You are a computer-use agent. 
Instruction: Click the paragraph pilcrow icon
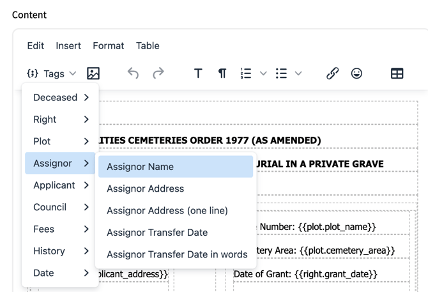[222, 73]
